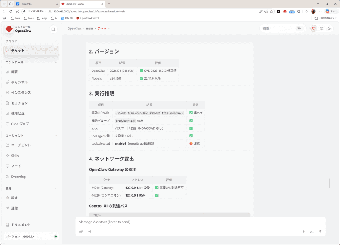Click the plus icon in message box
The height and width of the screenshot is (245, 340).
tap(304, 231)
